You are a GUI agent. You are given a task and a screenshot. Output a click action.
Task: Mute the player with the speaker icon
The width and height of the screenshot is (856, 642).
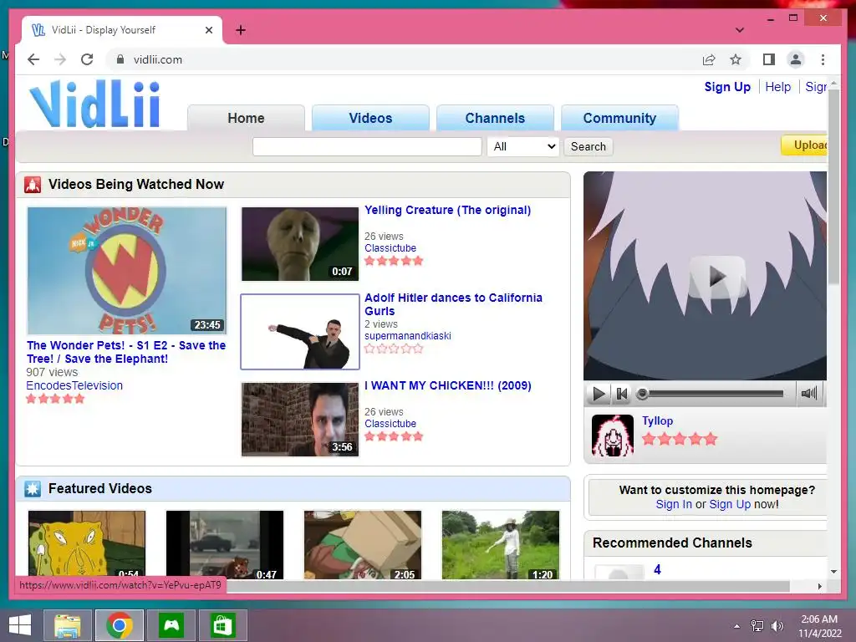808,393
